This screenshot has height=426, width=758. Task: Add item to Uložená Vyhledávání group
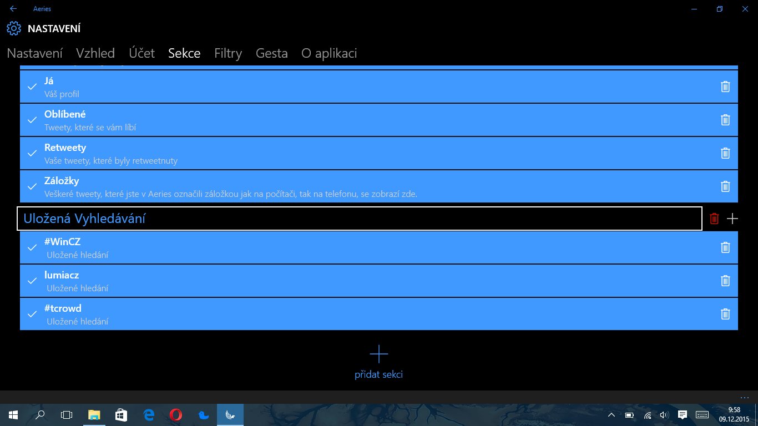pos(732,219)
